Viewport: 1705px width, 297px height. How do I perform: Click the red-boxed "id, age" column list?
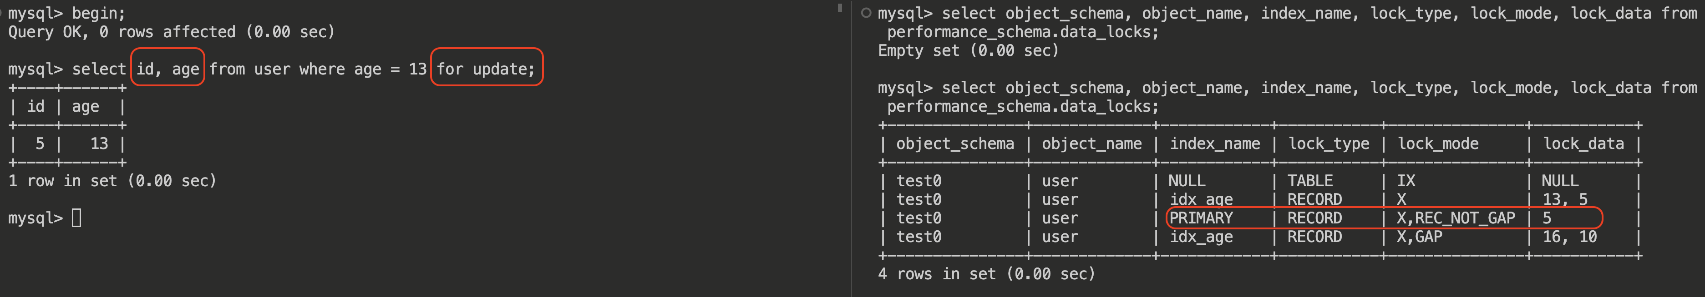(167, 69)
